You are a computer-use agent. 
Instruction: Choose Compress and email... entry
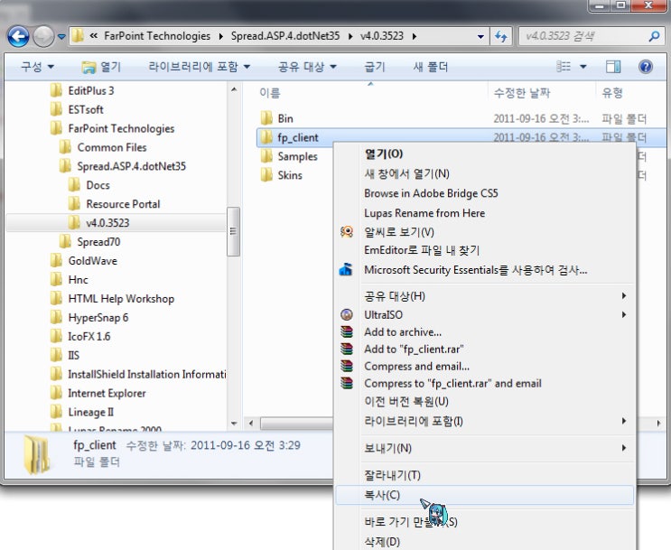(484, 367)
